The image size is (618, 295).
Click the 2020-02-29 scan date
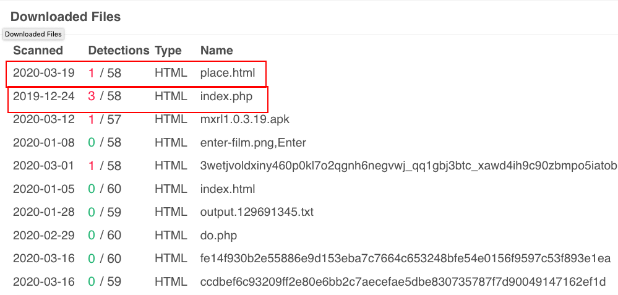(44, 236)
